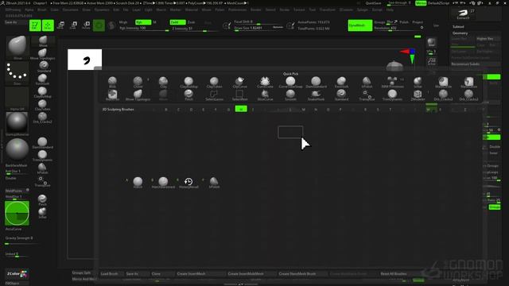Select Inflat brush in left shelf
Image resolution: width=509 pixels, height=286 pixels.
point(42,213)
